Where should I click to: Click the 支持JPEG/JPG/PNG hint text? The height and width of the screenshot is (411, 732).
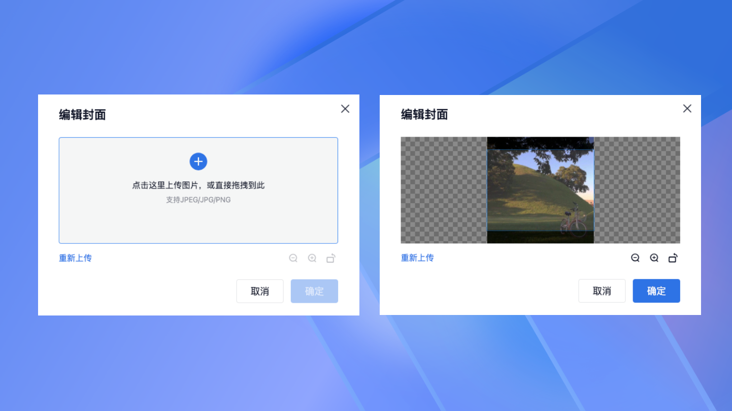pos(198,200)
